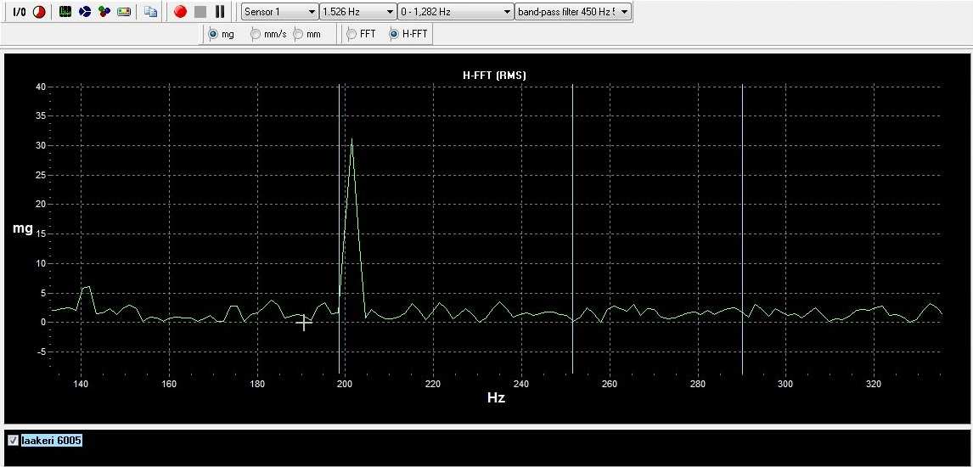Select the mm unit radio button

click(298, 35)
